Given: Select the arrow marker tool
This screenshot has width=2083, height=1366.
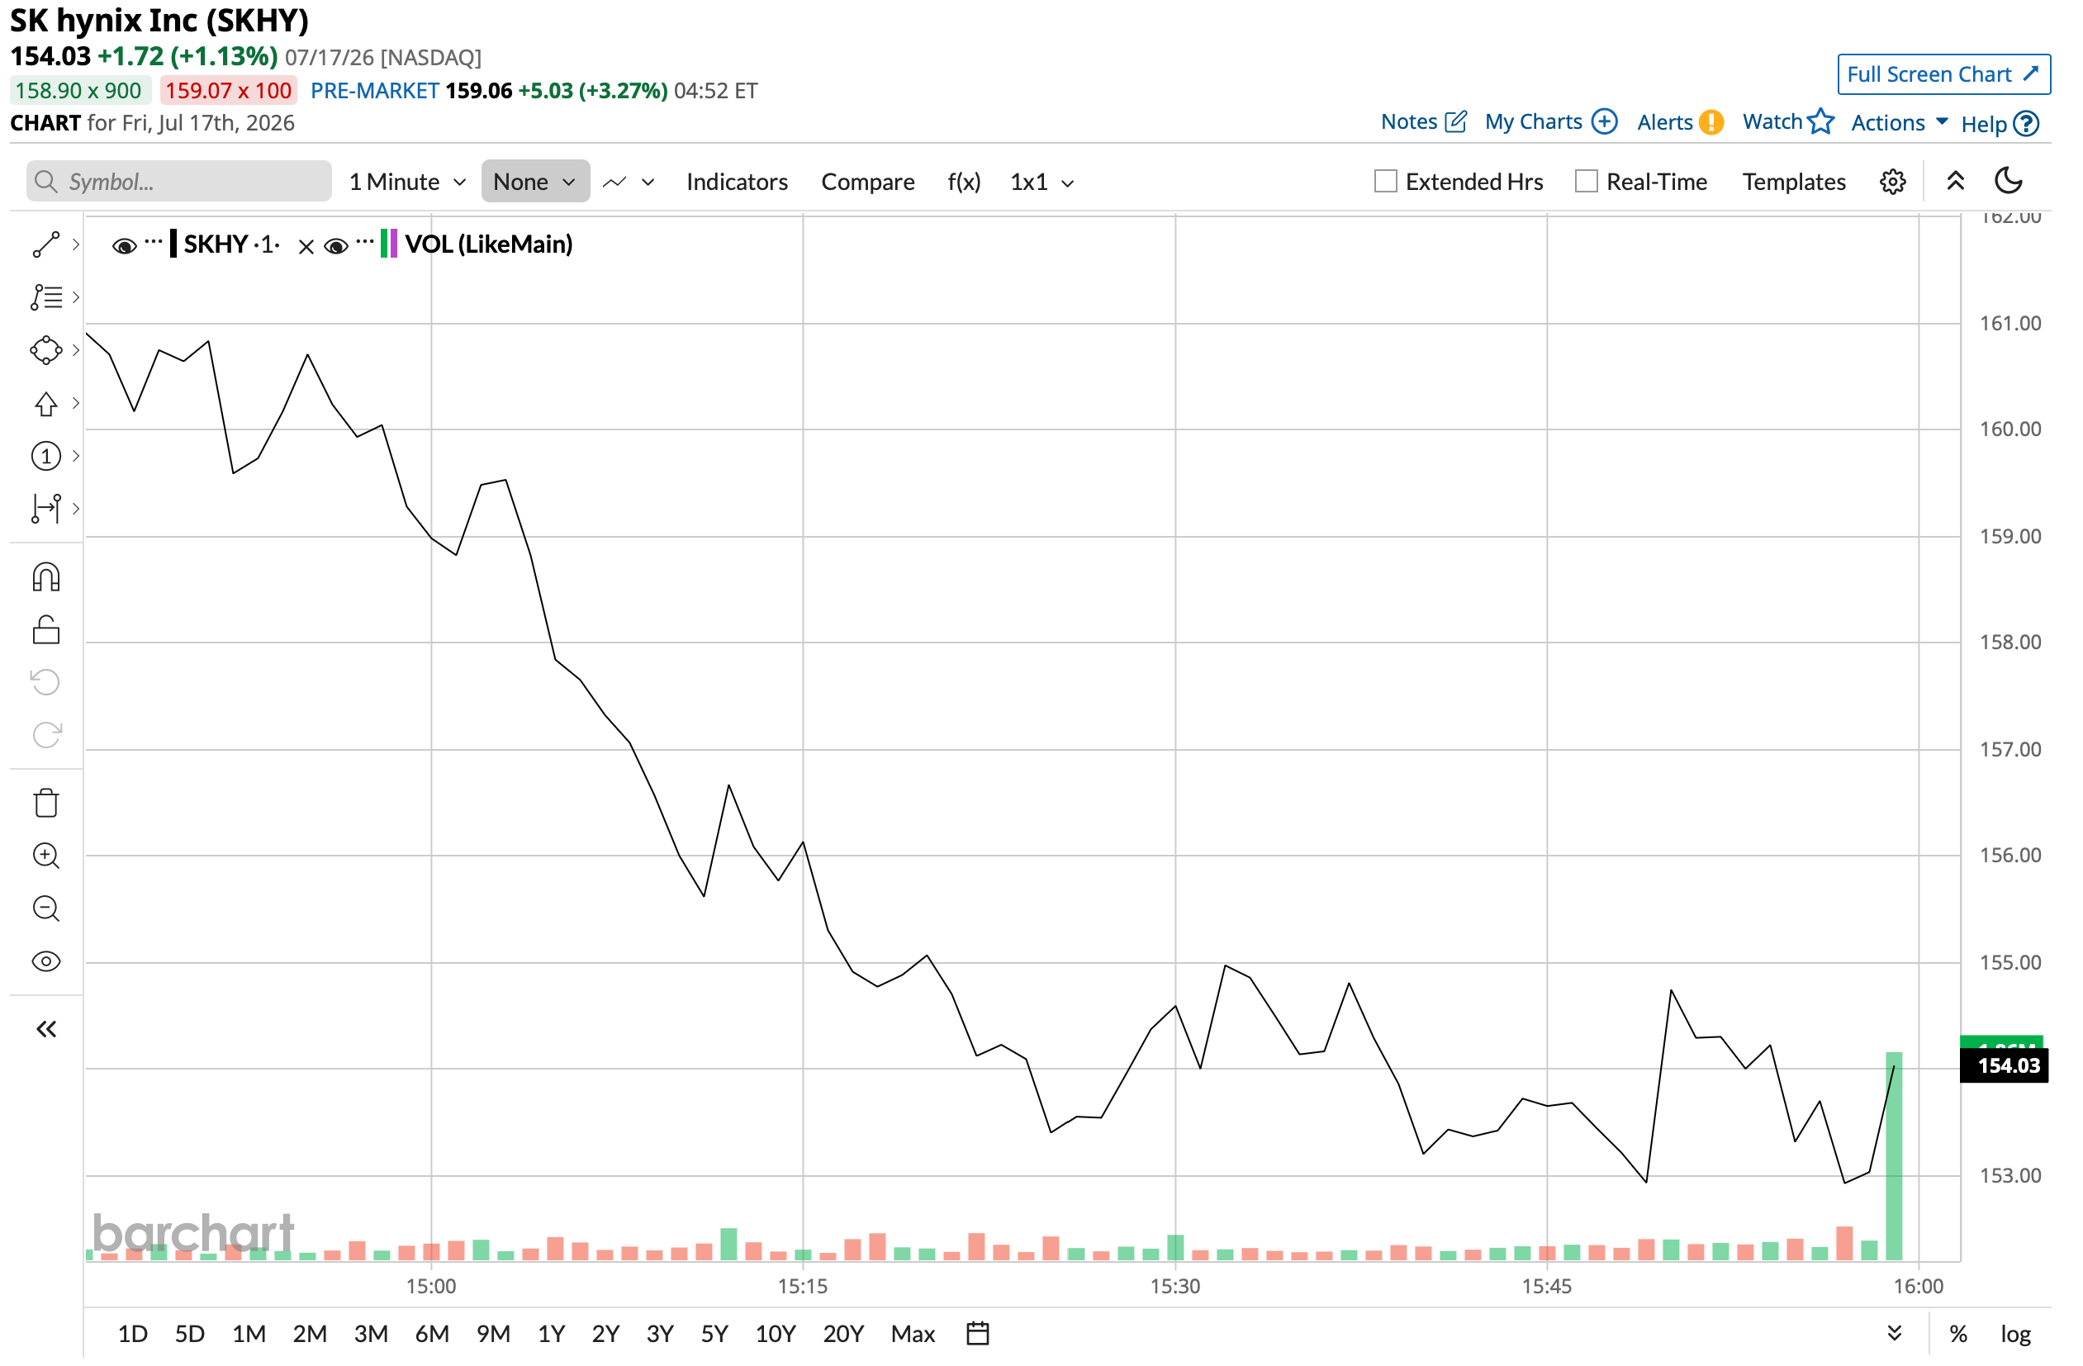Looking at the screenshot, I should click(x=46, y=406).
